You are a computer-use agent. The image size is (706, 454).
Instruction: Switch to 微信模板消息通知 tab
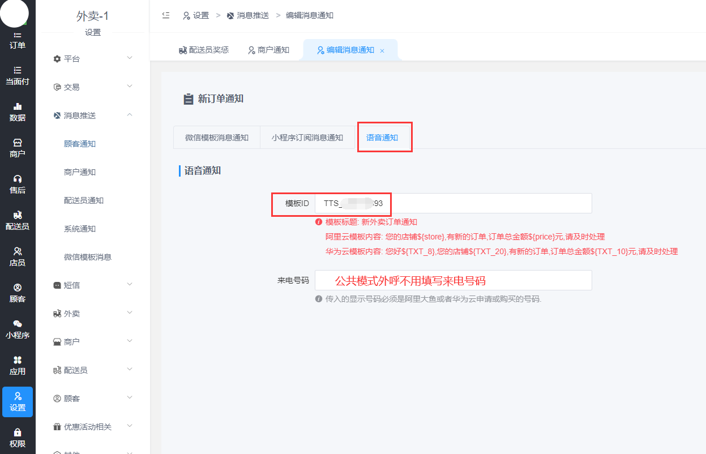click(217, 138)
